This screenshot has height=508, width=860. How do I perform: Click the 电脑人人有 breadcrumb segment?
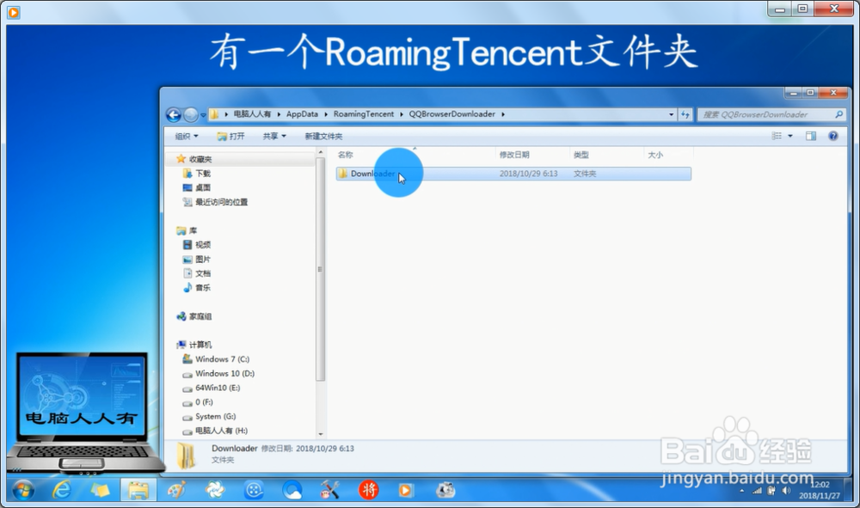point(252,114)
